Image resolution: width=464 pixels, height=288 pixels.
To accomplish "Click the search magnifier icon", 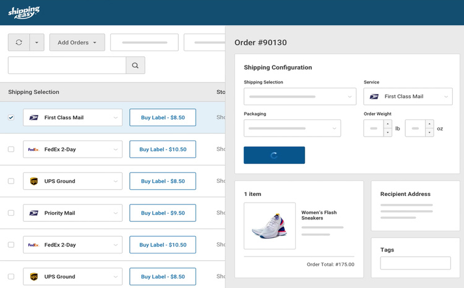I will click(135, 66).
